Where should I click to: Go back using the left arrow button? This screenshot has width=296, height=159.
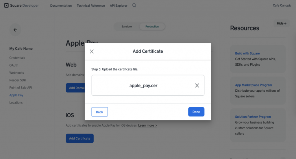15,30
